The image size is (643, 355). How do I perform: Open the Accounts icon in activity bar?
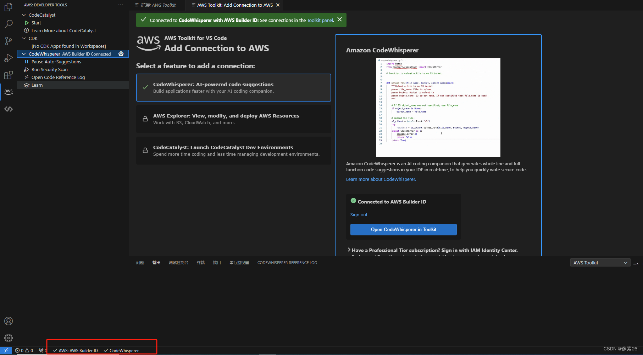tap(9, 321)
